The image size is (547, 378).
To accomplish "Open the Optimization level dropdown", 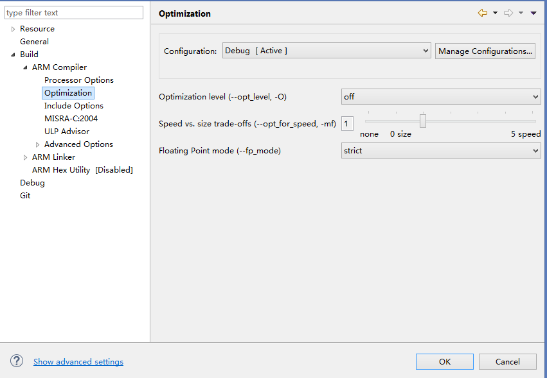I will click(x=441, y=97).
